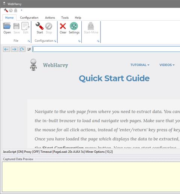Click the Proxy [OFF] status entry
The height and width of the screenshot is (194, 180).
(32, 152)
